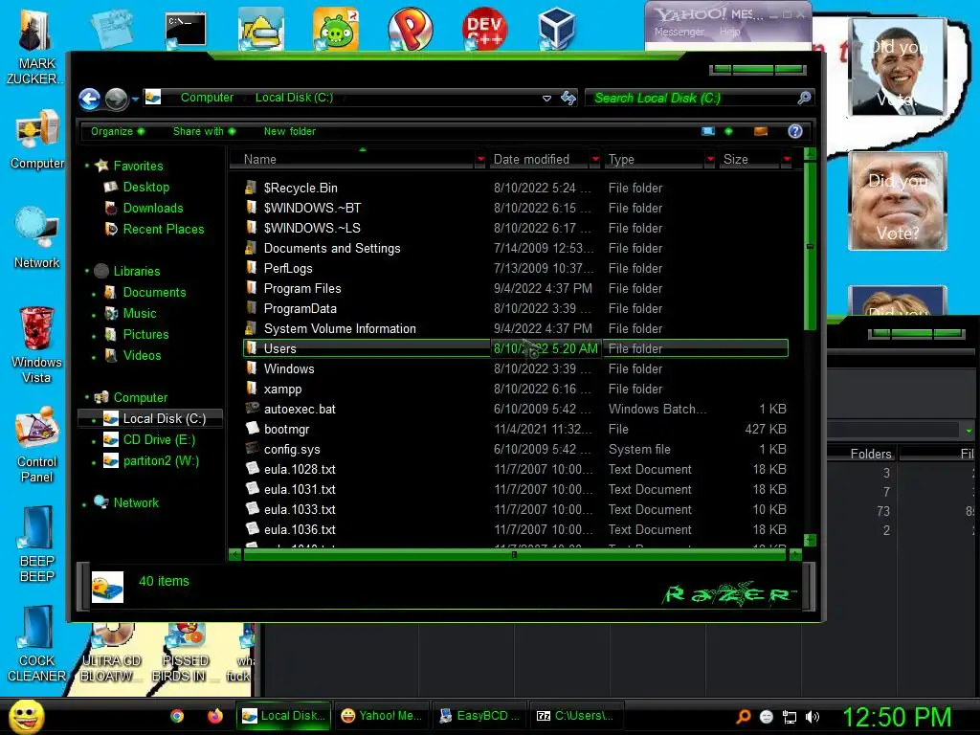Screen dimensions: 980x735
Task: Select Local Disk (C:) in the breadcrumb
Action: (294, 98)
